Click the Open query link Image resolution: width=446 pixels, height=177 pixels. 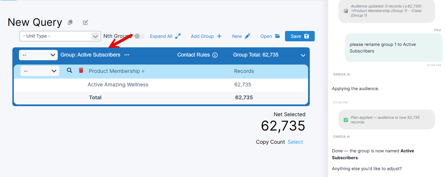(266, 36)
